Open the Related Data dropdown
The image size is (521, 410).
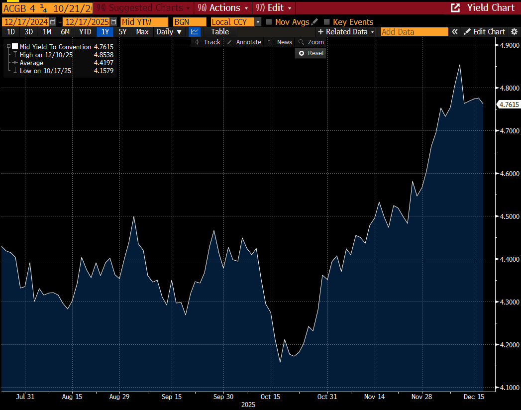pos(346,32)
